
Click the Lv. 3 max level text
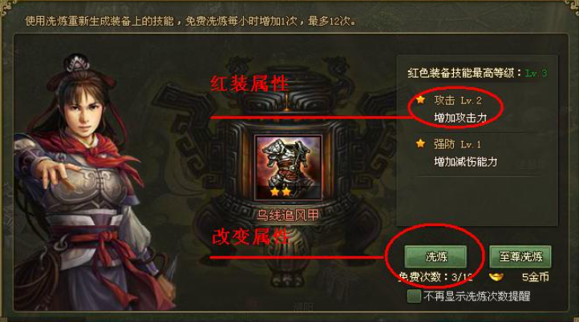tap(536, 73)
